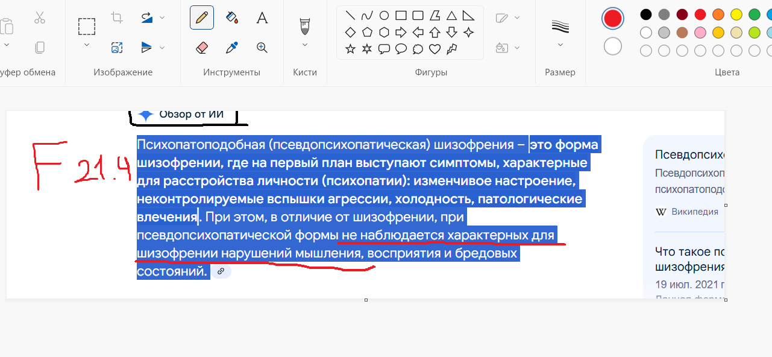Pick the Eraser tool
Screen dimensions: 772x357
coord(202,47)
